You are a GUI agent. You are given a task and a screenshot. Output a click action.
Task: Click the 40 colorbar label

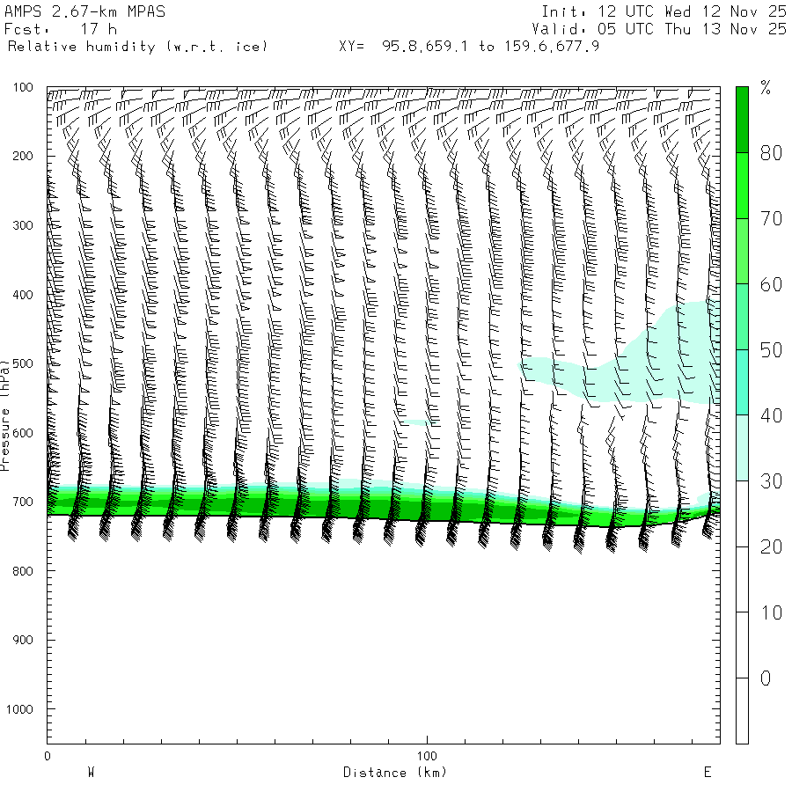(x=771, y=415)
